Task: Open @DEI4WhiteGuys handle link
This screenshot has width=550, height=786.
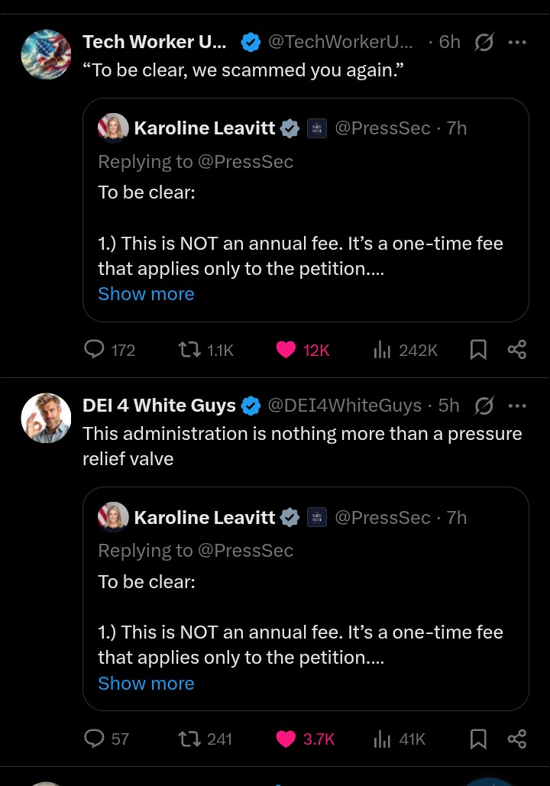Action: (345, 405)
